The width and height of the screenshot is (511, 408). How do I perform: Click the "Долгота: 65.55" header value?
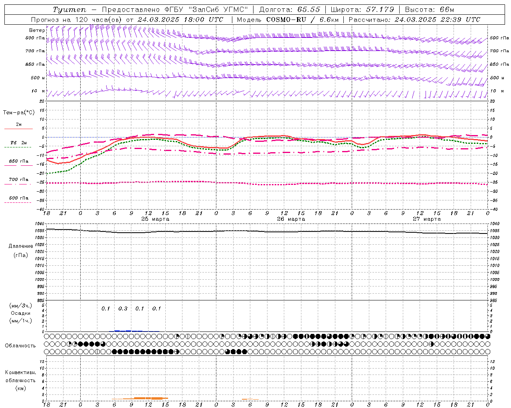290,10
